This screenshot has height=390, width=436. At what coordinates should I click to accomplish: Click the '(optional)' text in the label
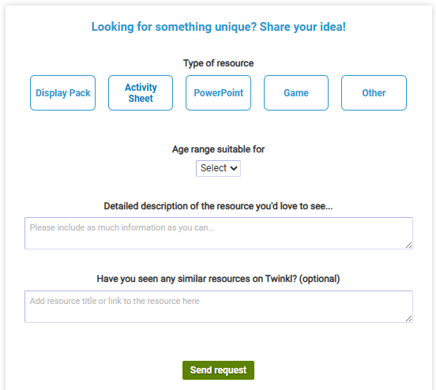pyautogui.click(x=319, y=279)
